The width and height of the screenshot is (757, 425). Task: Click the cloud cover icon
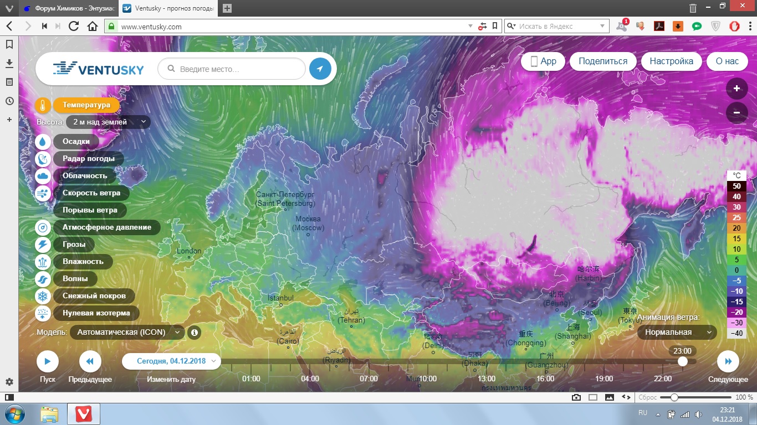click(x=43, y=176)
